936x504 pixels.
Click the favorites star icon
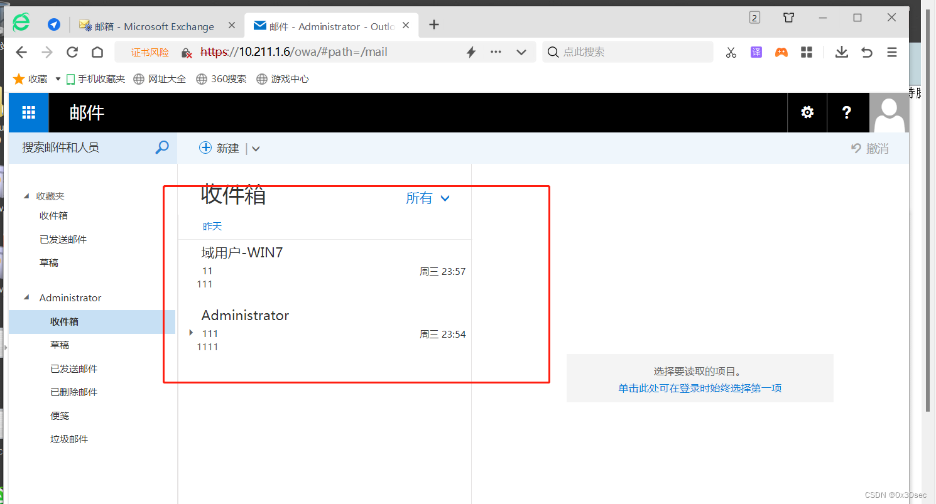click(19, 78)
